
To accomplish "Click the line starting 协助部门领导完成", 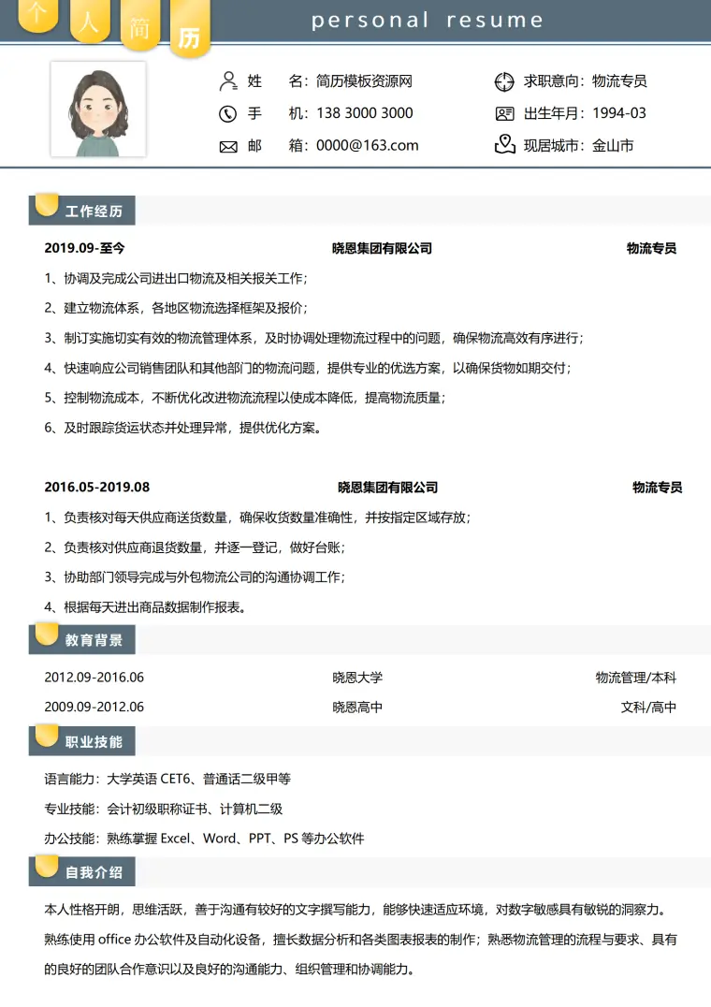I will point(195,576).
